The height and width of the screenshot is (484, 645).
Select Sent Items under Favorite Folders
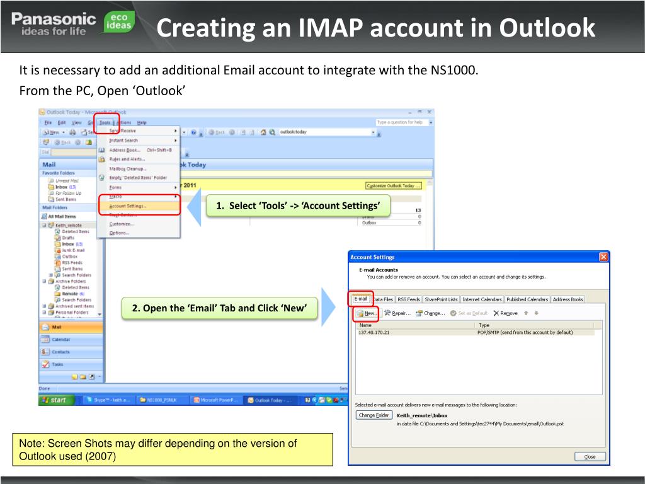point(62,199)
